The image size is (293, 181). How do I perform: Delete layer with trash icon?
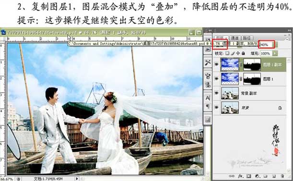pyautogui.click(x=282, y=176)
